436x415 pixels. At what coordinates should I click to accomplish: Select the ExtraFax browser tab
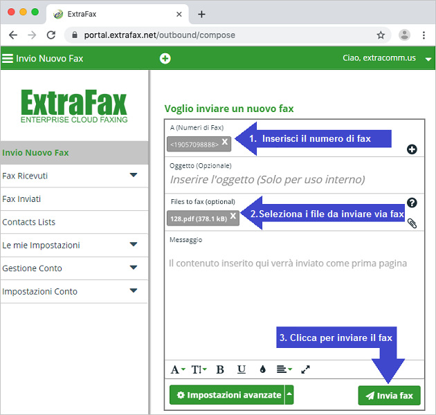point(117,14)
